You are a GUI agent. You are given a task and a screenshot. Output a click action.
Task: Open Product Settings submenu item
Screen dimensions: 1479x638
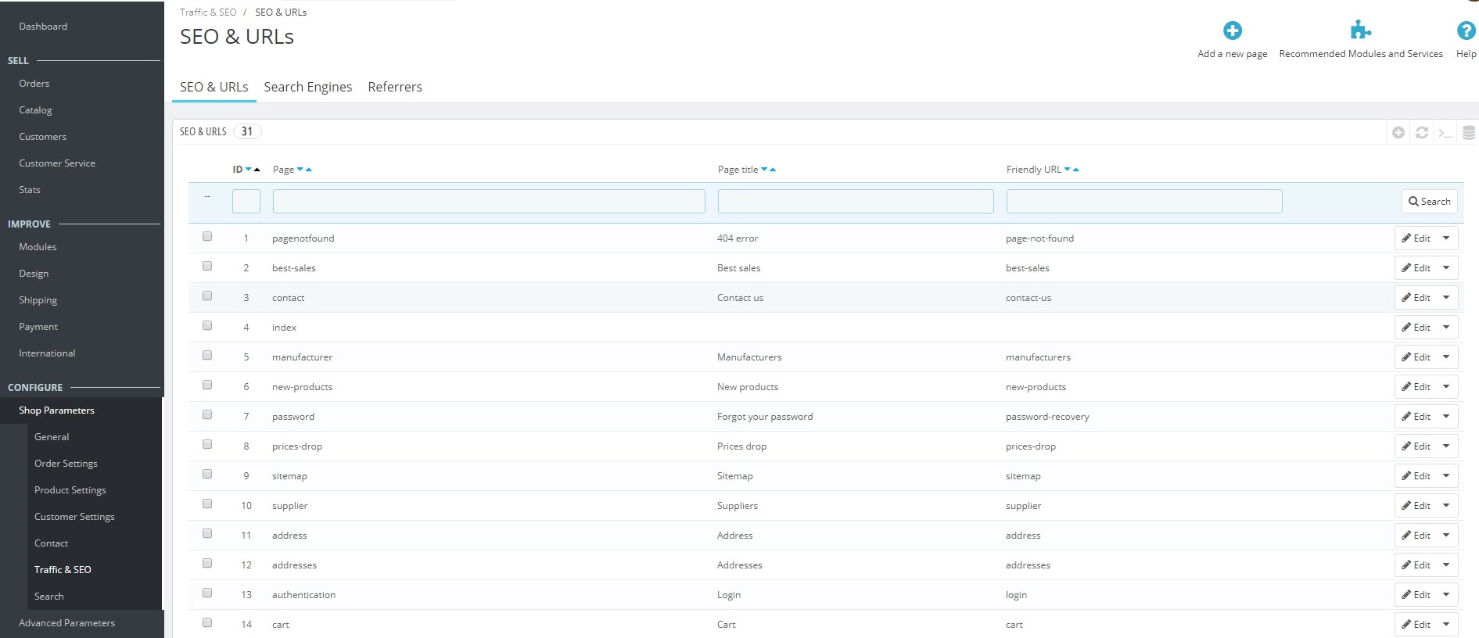coord(70,490)
